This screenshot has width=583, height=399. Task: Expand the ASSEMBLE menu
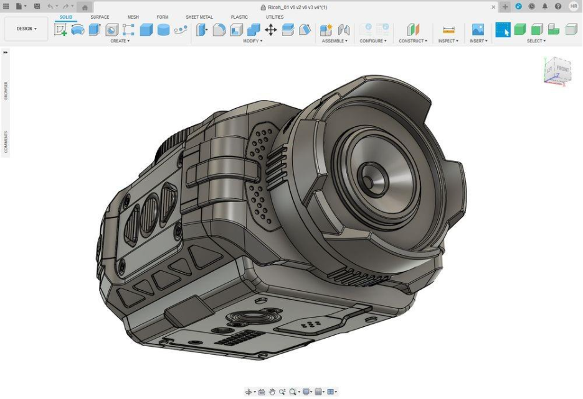pos(334,41)
